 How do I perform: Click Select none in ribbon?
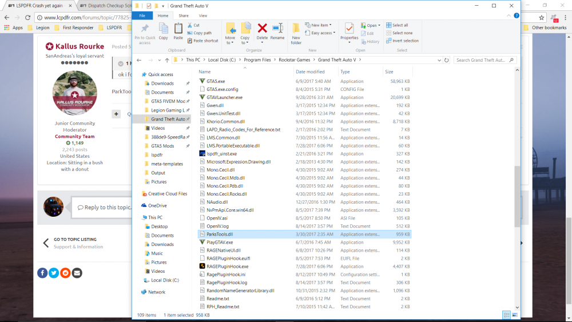[399, 33]
